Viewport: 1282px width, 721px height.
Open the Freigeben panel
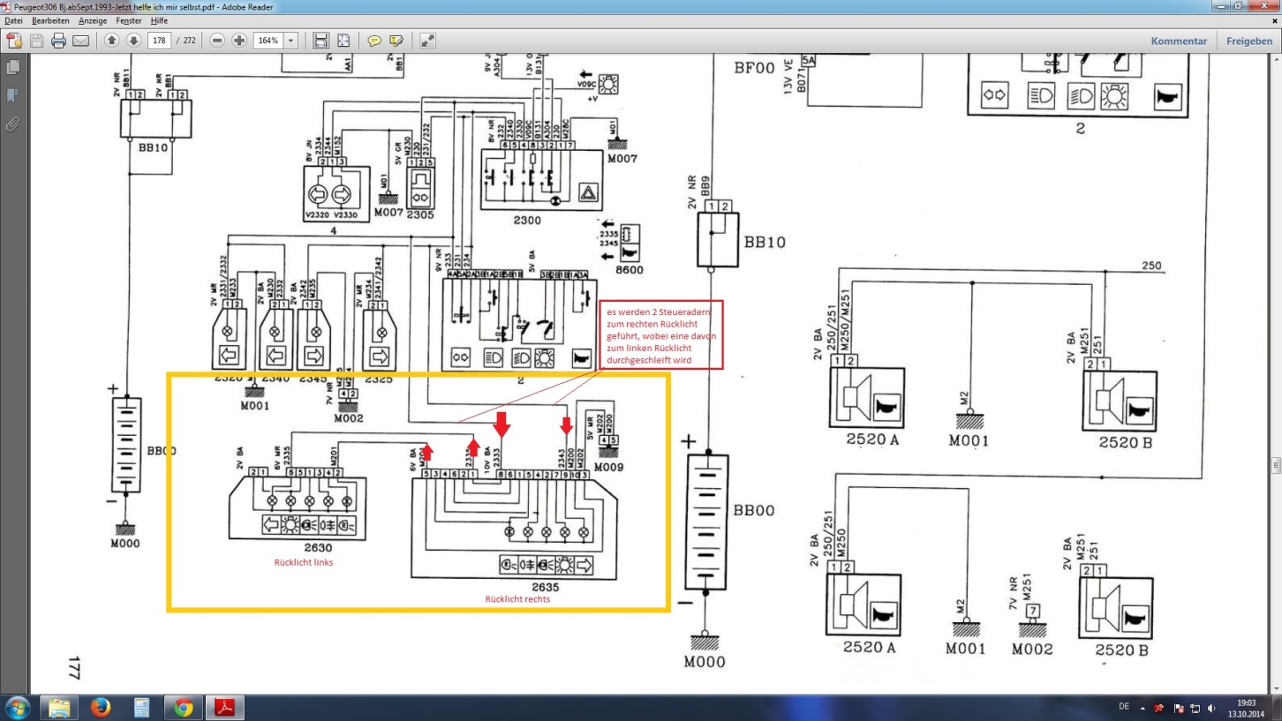pos(1248,41)
